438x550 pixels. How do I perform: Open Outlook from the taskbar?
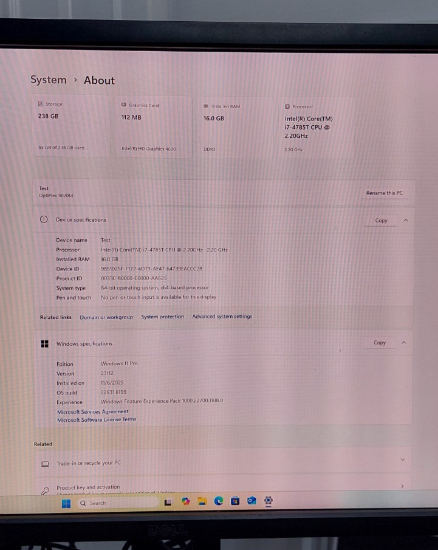252,501
